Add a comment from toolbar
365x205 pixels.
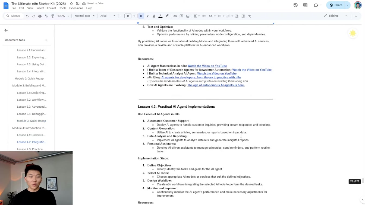[x=181, y=16]
